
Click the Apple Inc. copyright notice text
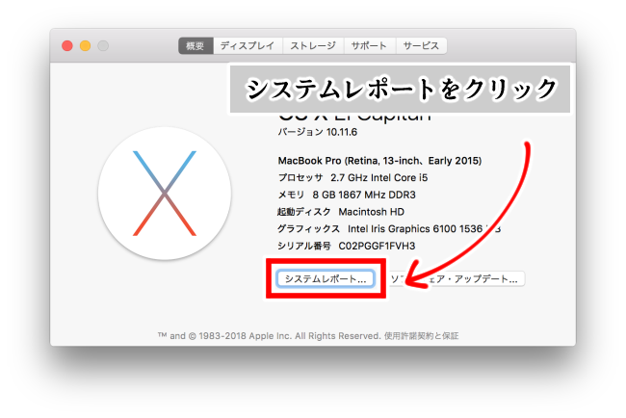click(270, 336)
